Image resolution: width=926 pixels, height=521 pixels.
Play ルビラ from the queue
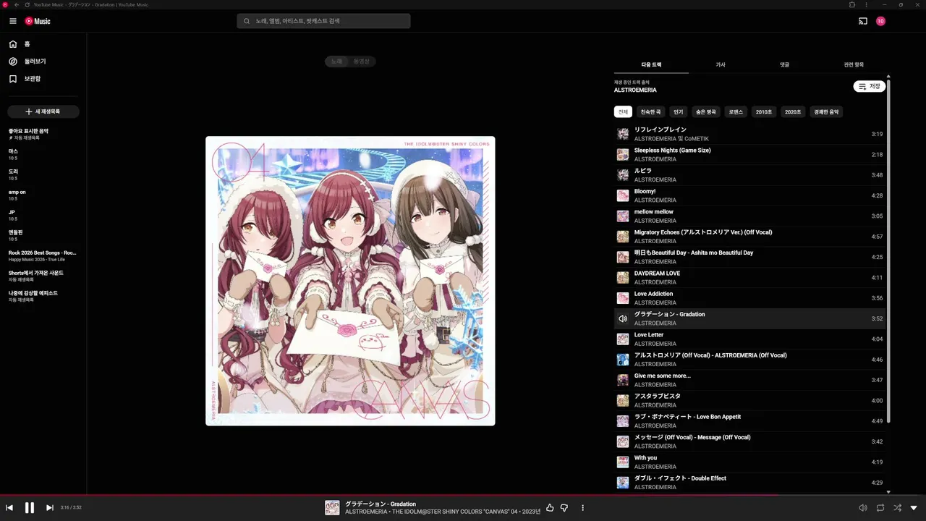pyautogui.click(x=749, y=175)
